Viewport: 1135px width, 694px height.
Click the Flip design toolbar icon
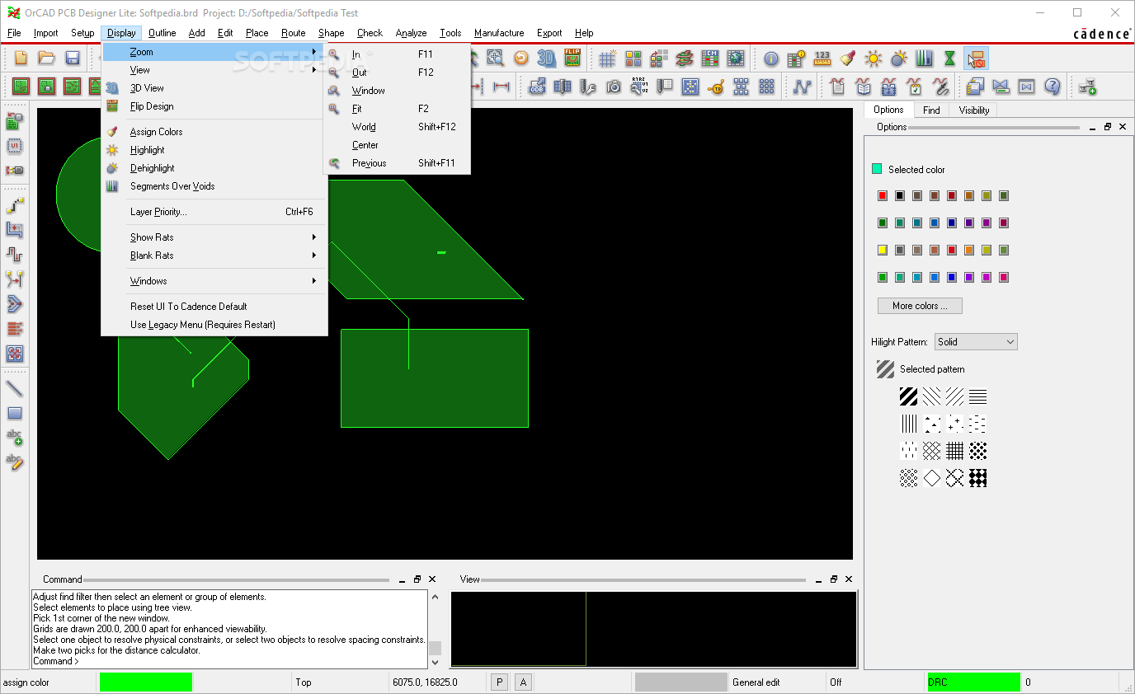point(572,58)
